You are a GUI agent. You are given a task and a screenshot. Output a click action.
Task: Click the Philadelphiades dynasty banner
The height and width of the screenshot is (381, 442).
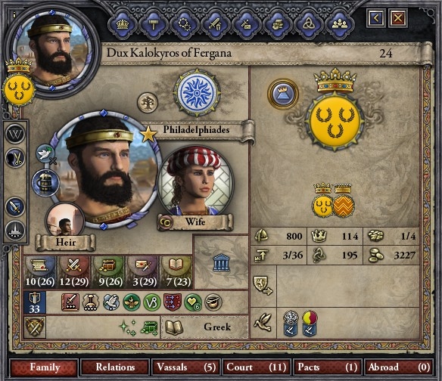click(197, 130)
